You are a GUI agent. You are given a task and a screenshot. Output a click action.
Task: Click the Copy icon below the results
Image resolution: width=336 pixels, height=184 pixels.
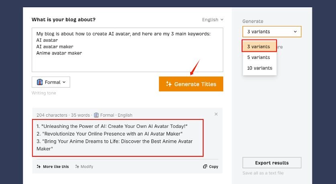click(x=205, y=167)
